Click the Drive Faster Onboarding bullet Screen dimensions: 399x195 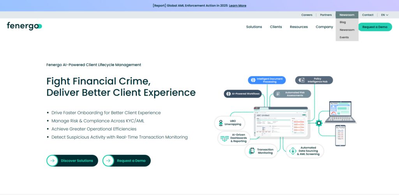pos(106,113)
